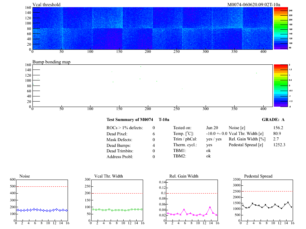Click the highest peak in Rel. Gain Width plot

point(210,207)
